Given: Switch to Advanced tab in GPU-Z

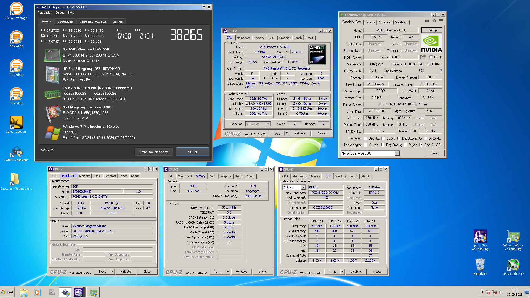Looking at the screenshot, I should 385,22.
